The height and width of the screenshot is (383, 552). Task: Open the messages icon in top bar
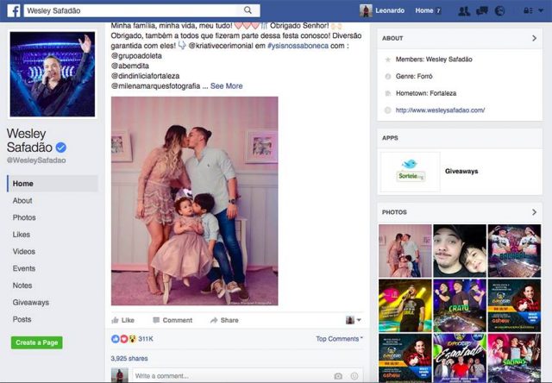482,11
